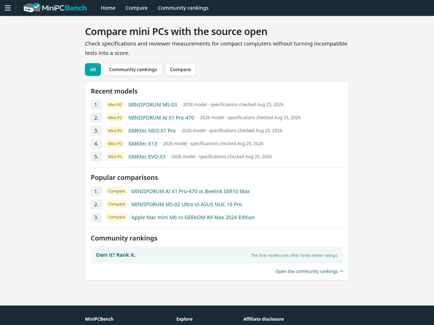Click the Affiliate disclosure footer heading
This screenshot has width=434, height=325.
(264, 319)
